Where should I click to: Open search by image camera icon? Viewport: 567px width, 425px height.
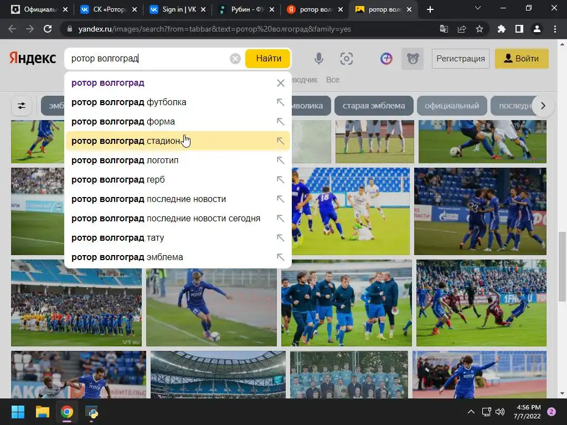[x=347, y=59]
